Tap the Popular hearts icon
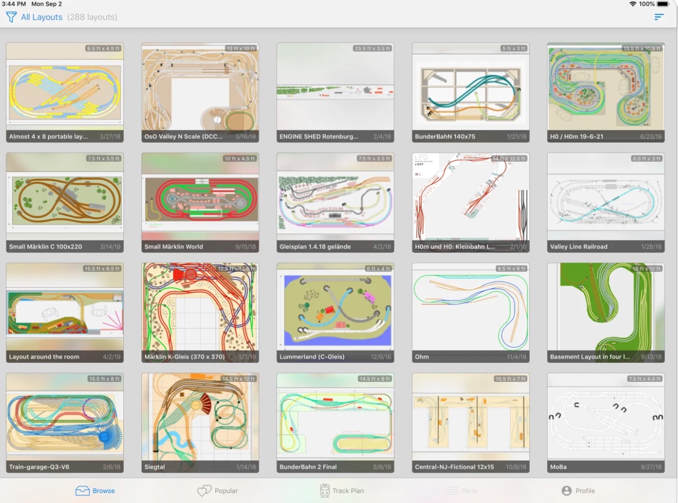Screen dimensions: 678x503 [x=204, y=490]
